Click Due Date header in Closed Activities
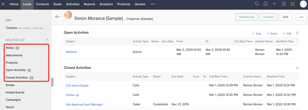The image size is (308, 110). 177,77
